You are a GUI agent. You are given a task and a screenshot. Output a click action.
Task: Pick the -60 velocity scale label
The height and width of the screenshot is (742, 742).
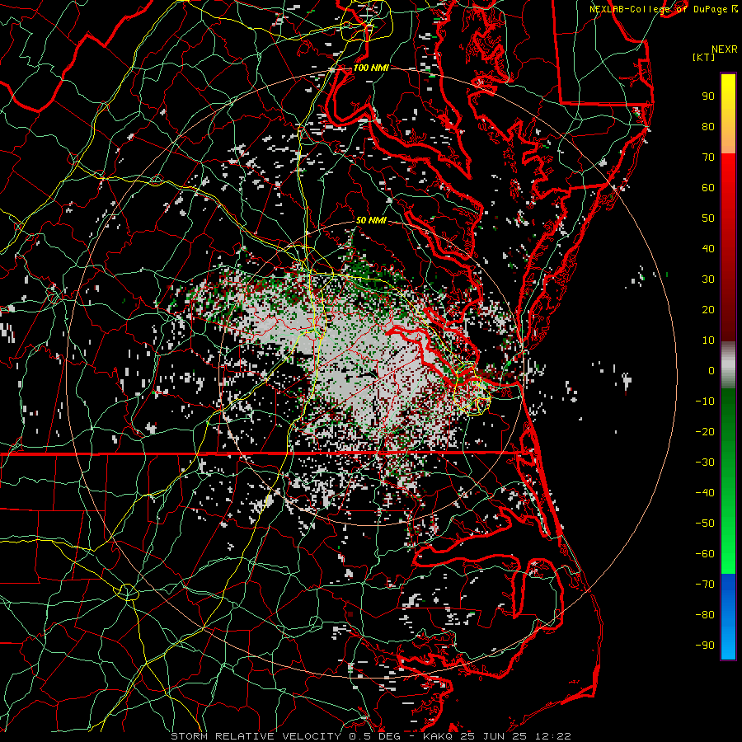[705, 554]
